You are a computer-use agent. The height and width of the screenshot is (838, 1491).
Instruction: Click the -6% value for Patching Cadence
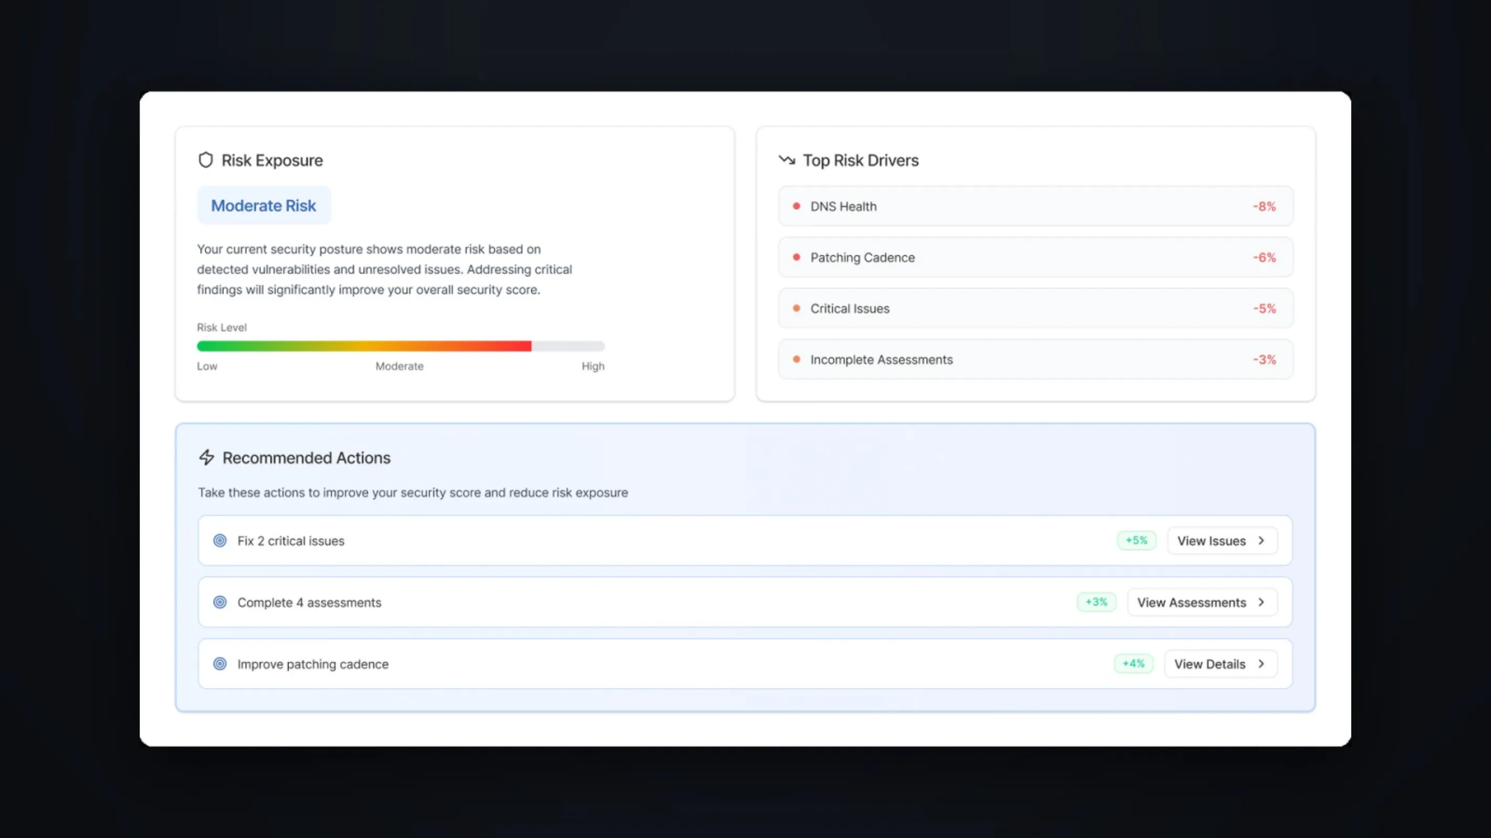point(1264,257)
